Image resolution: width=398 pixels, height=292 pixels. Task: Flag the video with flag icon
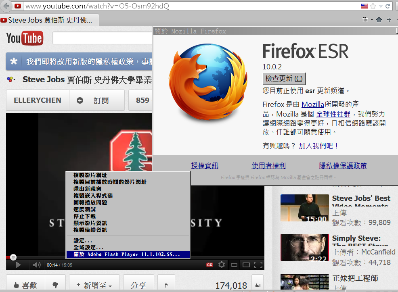pos(166,285)
